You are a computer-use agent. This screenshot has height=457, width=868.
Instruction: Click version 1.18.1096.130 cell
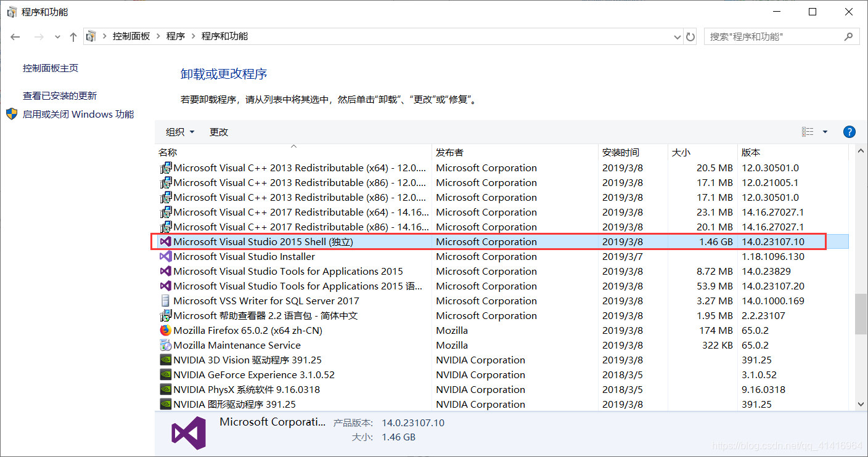(773, 256)
